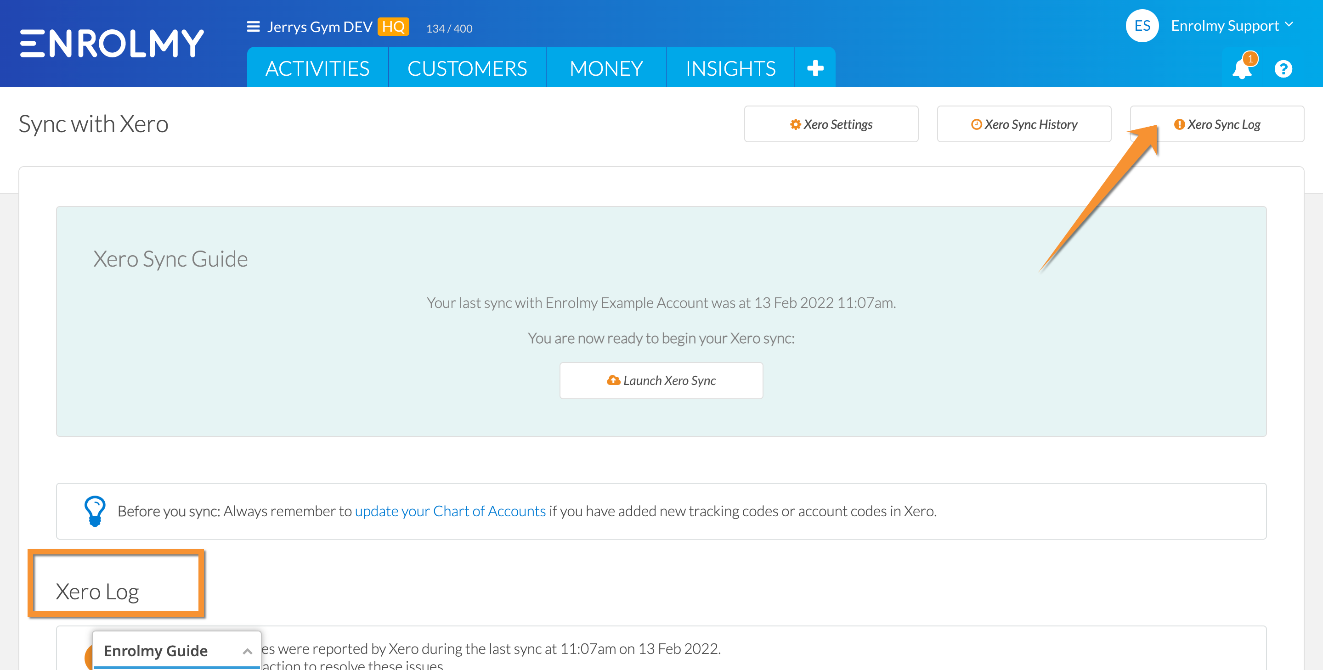Click the ES user avatar

[1142, 26]
